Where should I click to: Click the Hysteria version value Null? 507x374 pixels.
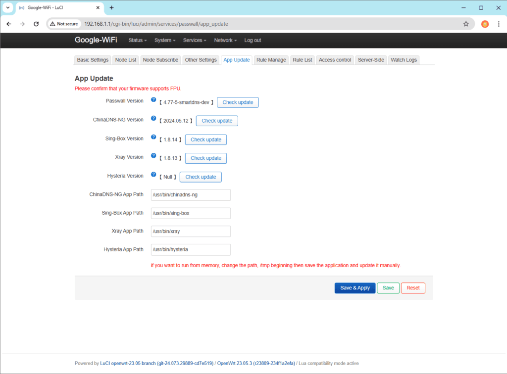(167, 177)
